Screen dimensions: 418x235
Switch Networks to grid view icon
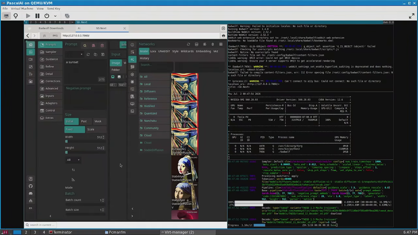pos(221,44)
